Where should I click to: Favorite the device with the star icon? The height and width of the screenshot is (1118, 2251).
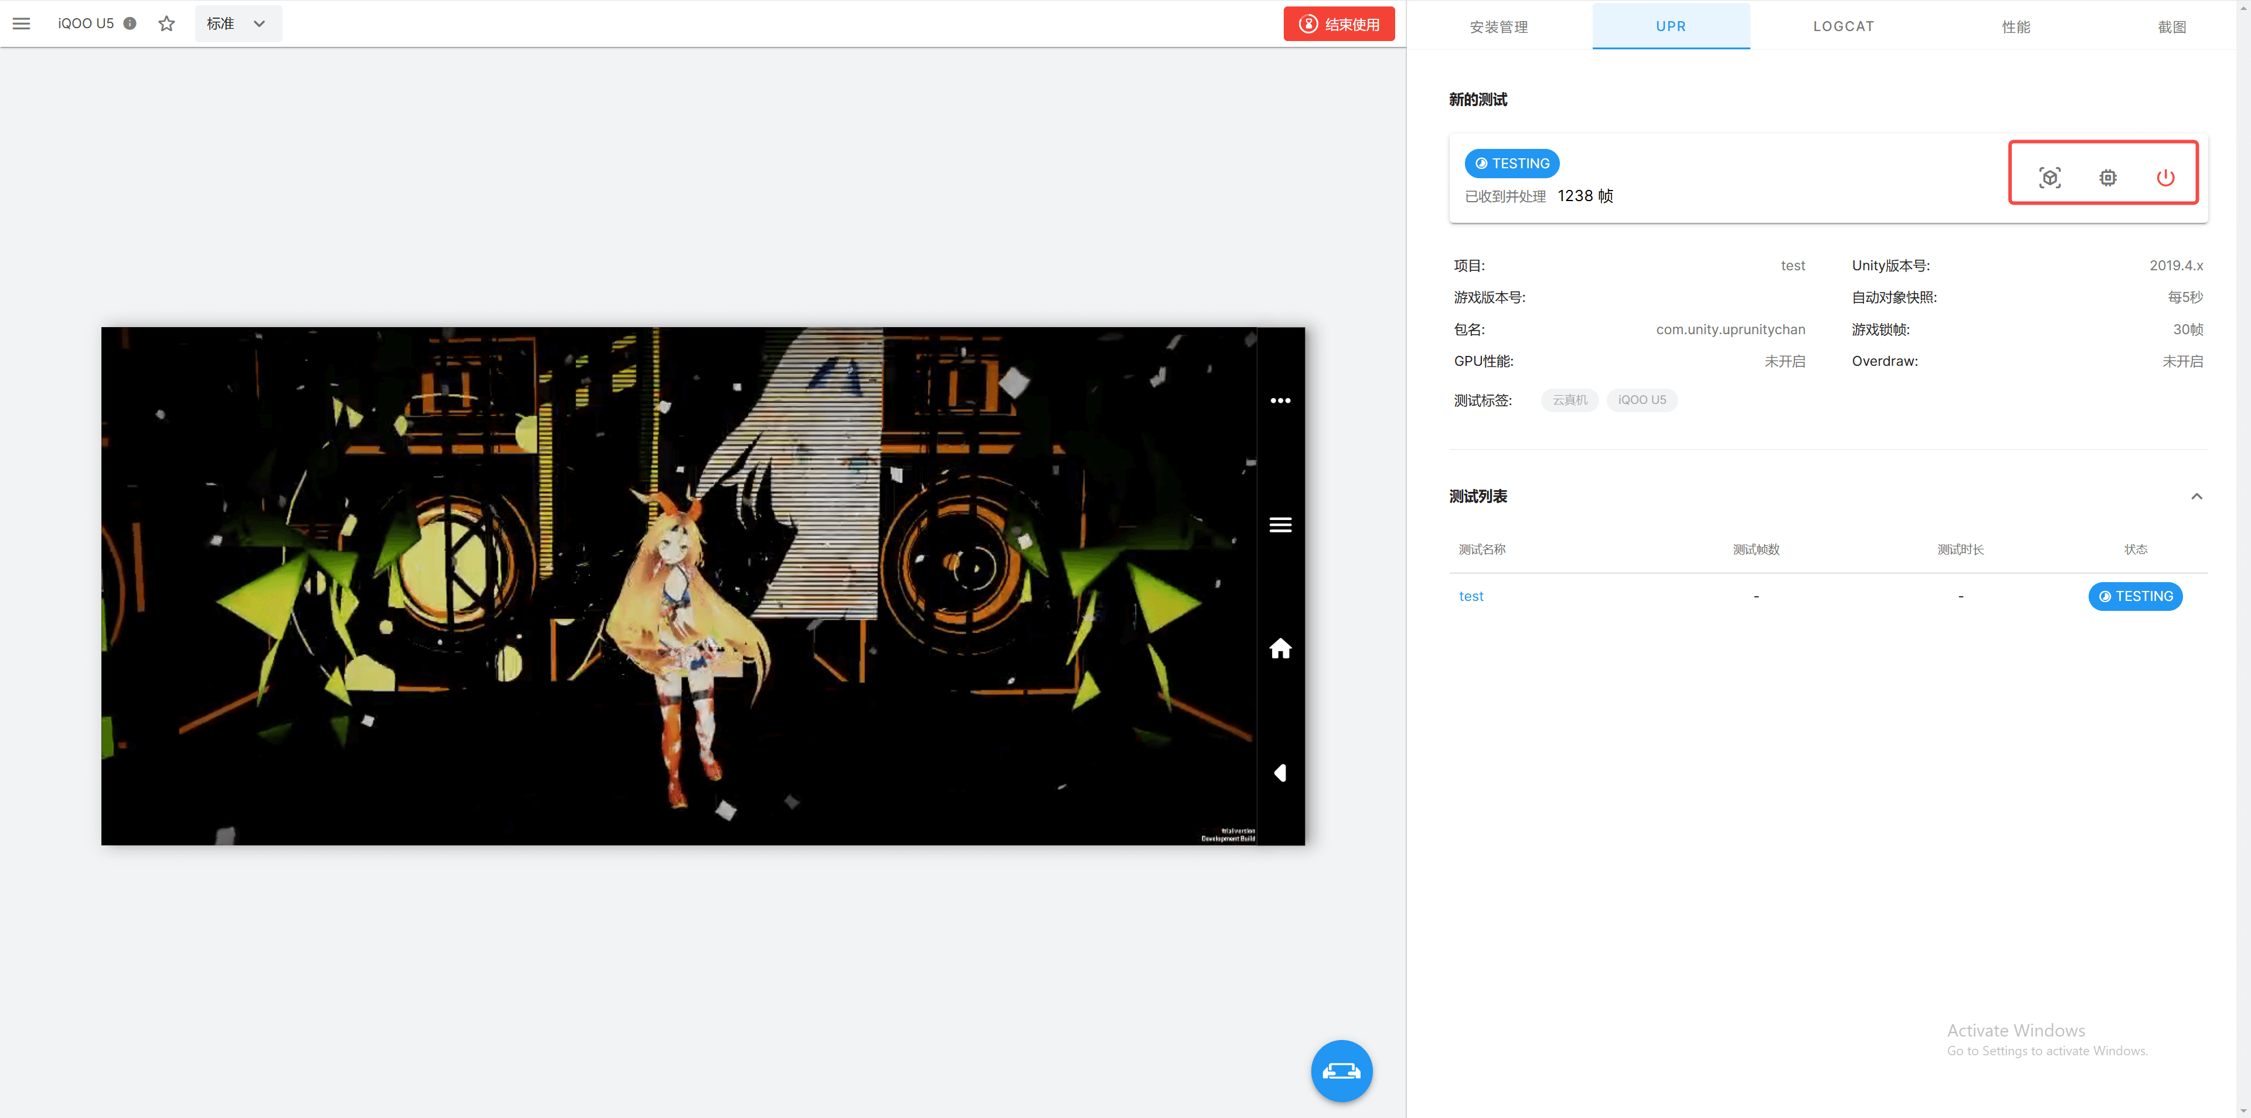[166, 23]
